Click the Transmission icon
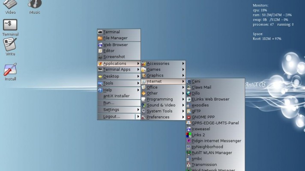Viewport: 305px width, 171px height. [188, 165]
